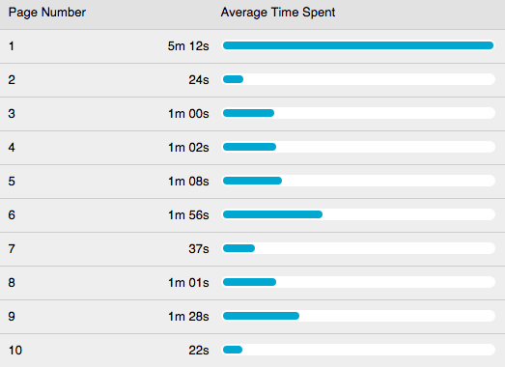Select page 4 row number

[12, 148]
